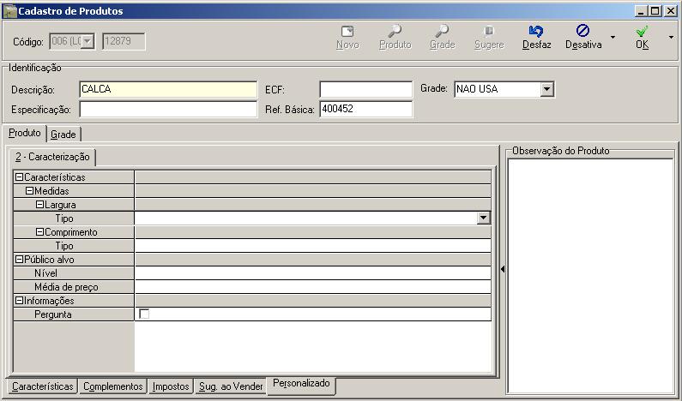The width and height of the screenshot is (682, 401).
Task: Collapse the Medidas tree node
Action: (29, 191)
